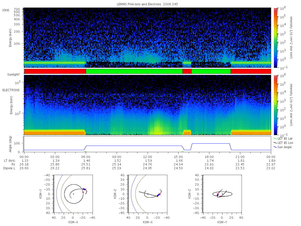Click the Dipole L value 24.95
Image resolution: width=301 pixels, height=226 pixels.
click(147, 168)
